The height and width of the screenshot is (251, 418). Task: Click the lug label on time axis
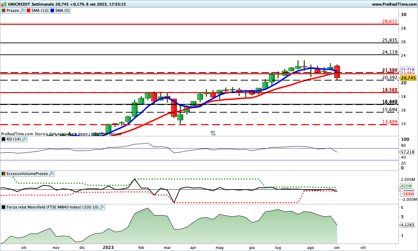coord(278,247)
